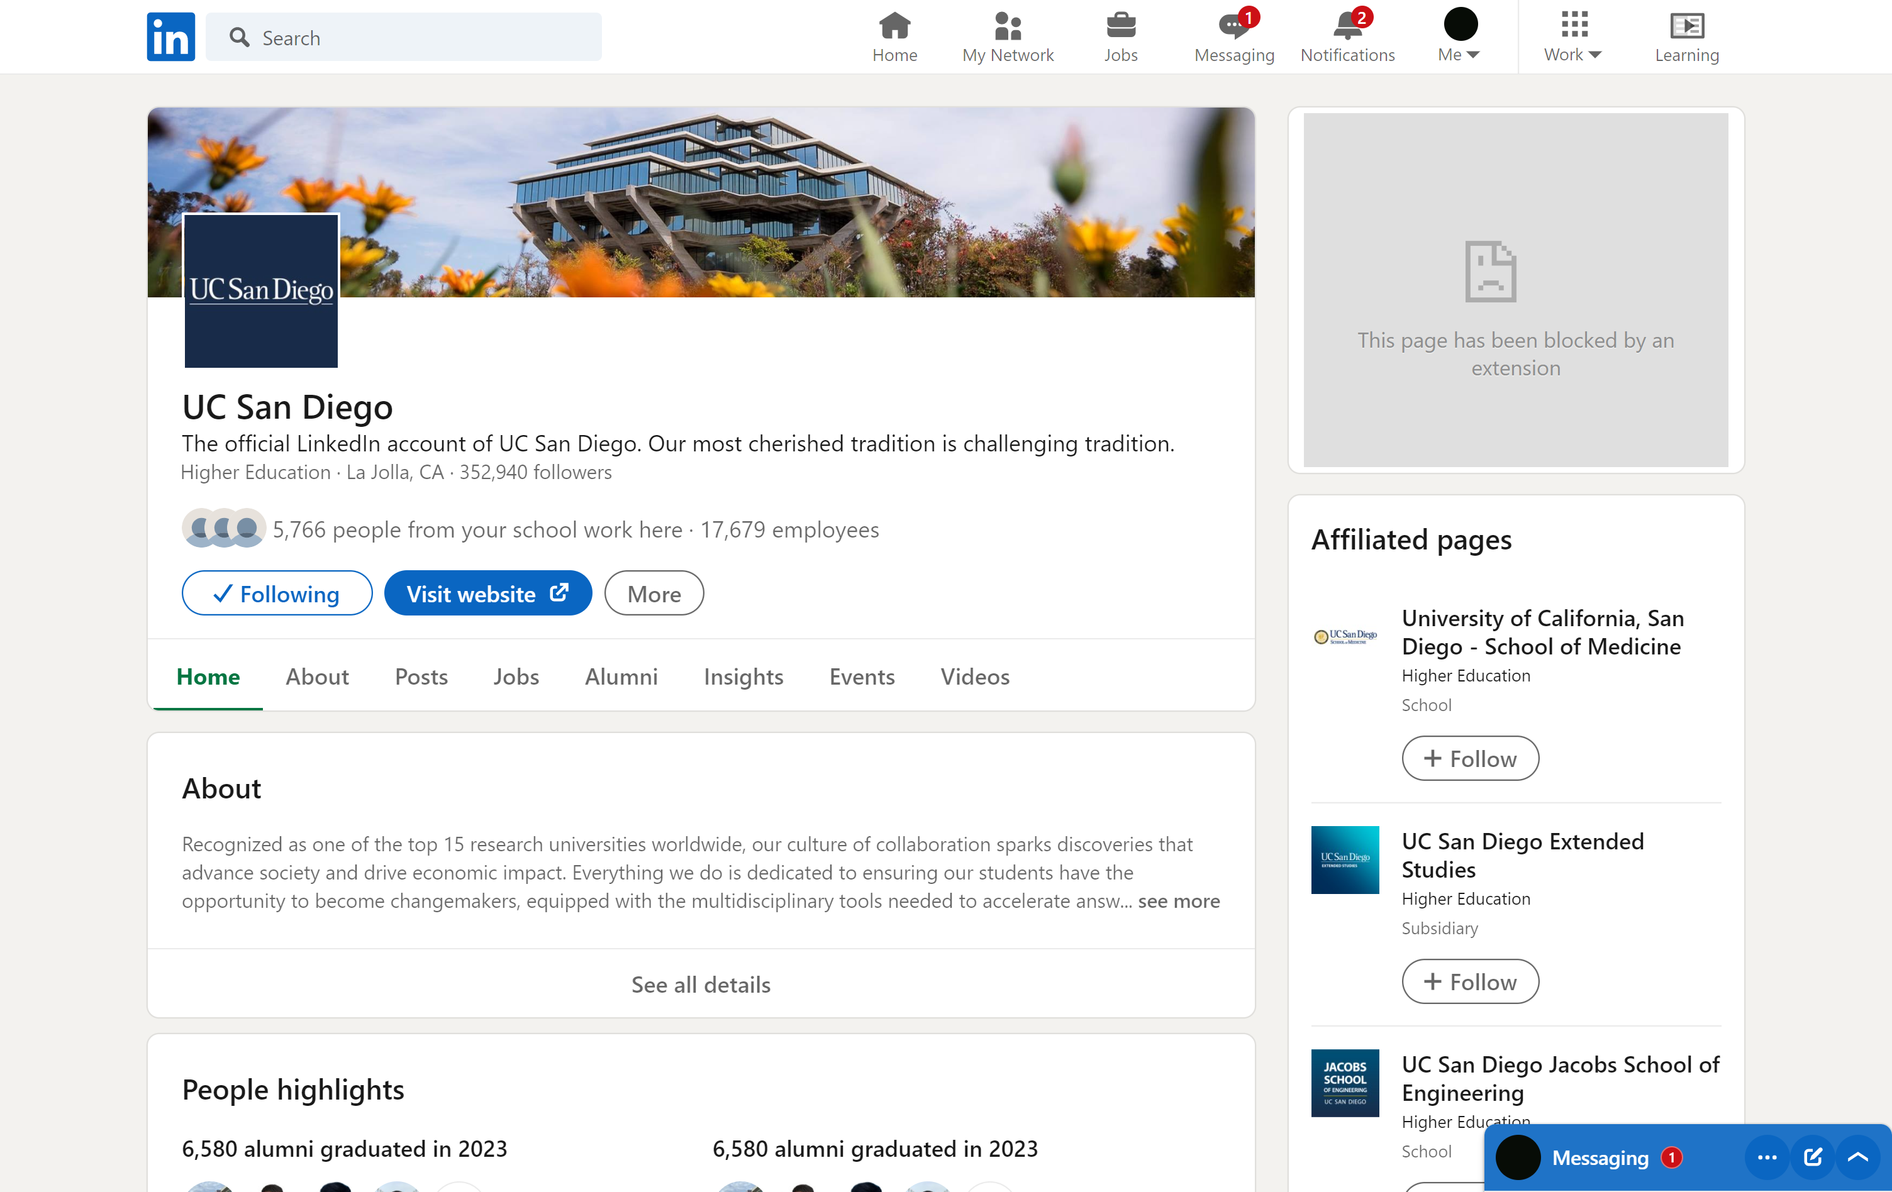Visit the UC San Diego website
Screen dimensions: 1892x1192
pos(487,593)
